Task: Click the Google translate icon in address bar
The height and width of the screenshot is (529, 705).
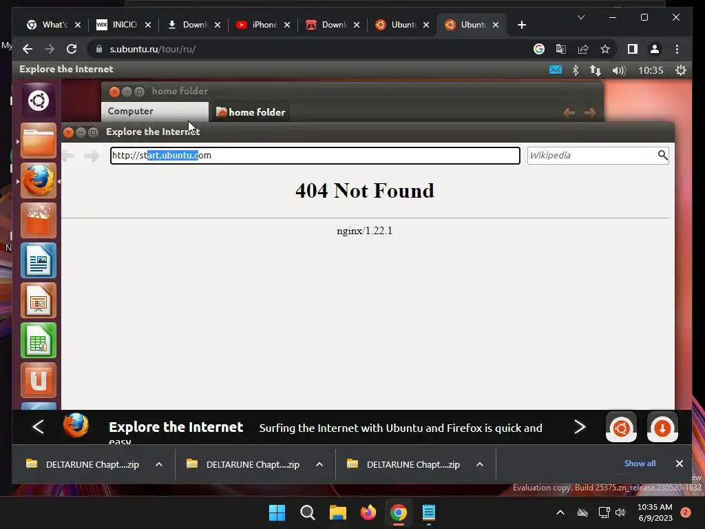Action: (x=560, y=49)
